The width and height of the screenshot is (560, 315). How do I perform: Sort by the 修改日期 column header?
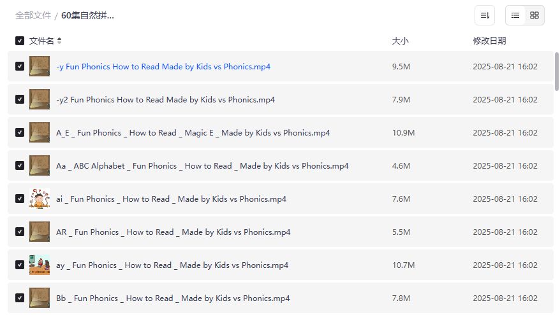(x=489, y=41)
